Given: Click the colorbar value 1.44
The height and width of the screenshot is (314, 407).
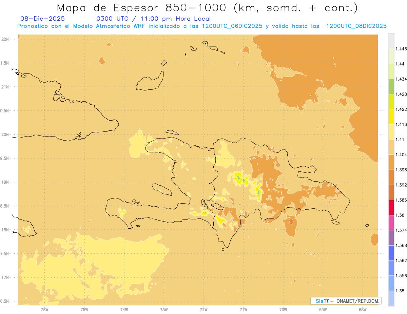Looking at the screenshot, I should pos(400,64).
